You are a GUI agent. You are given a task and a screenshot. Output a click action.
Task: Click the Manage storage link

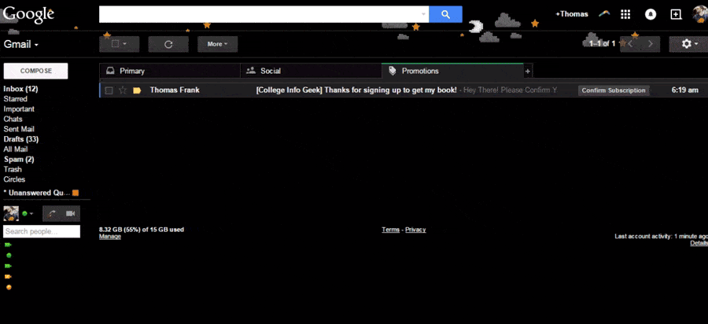point(110,237)
